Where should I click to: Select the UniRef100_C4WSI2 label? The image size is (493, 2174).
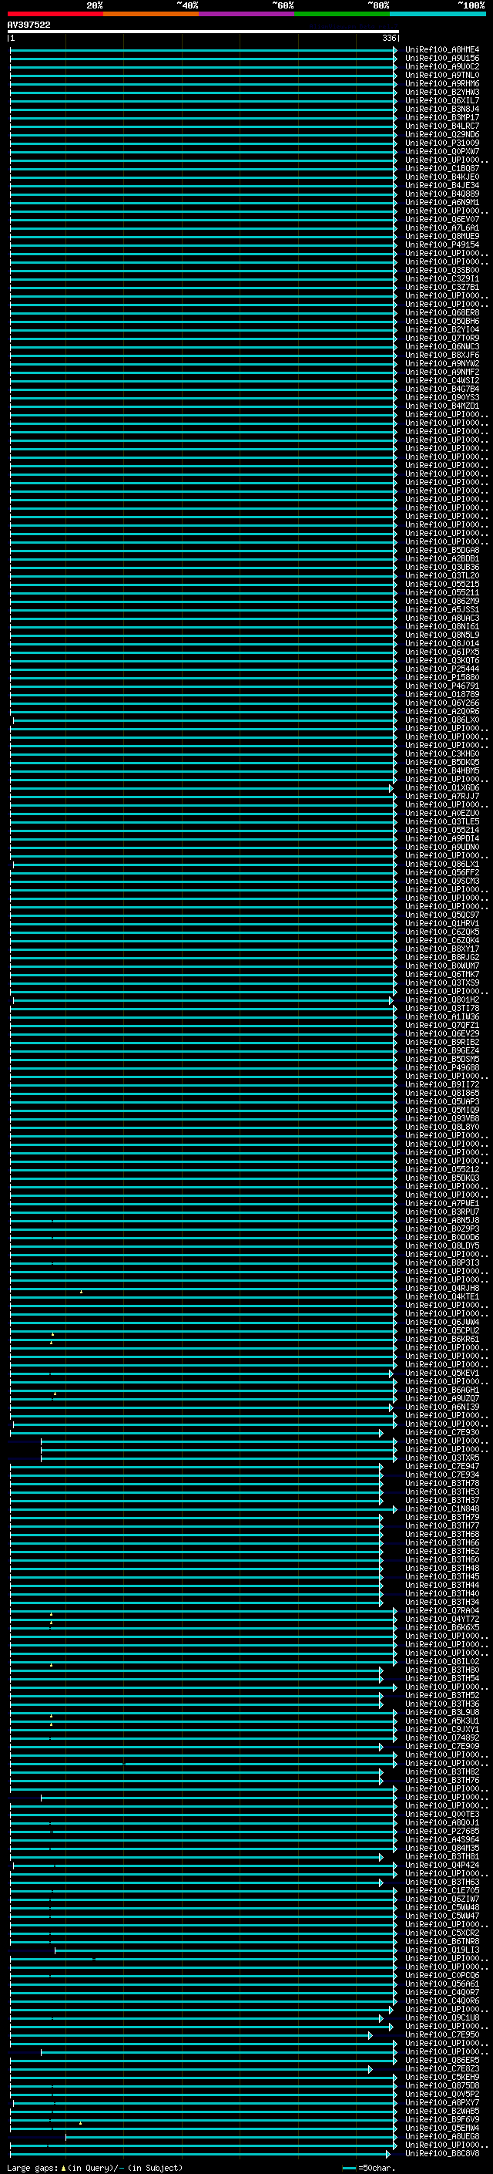[x=442, y=381]
